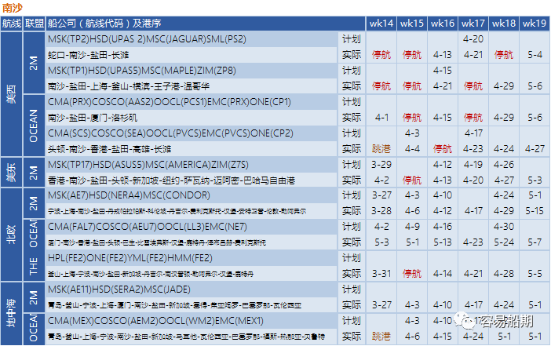This screenshot has width=551, height=346.
Task: Click 跳港 in wk14 of the MEX row
Action: click(381, 337)
